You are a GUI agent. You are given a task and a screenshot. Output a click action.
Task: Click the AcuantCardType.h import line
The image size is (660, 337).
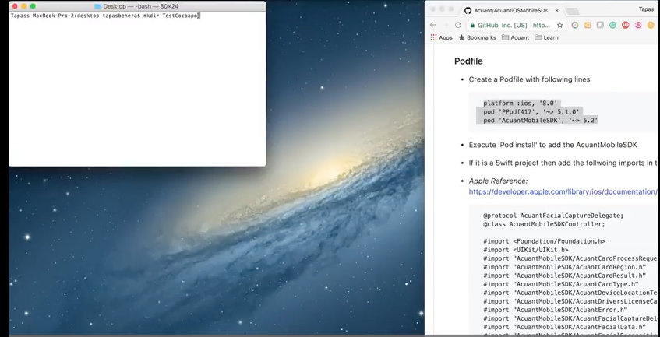coord(561,284)
